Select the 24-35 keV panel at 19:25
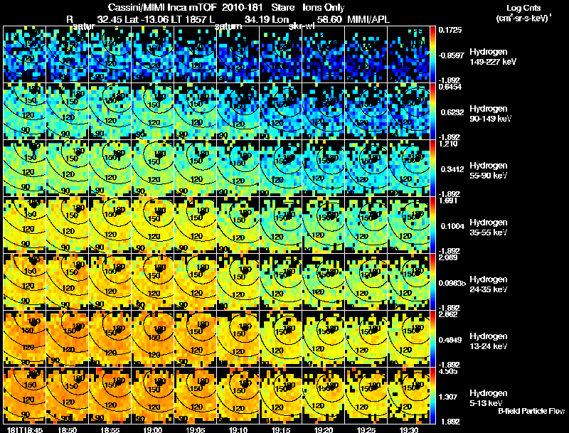The width and height of the screenshot is (569, 433). point(366,282)
